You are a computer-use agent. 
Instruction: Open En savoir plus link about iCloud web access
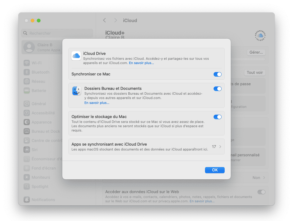pyautogui.click(x=202, y=201)
